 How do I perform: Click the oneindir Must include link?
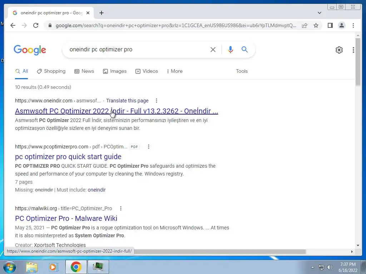97,190
